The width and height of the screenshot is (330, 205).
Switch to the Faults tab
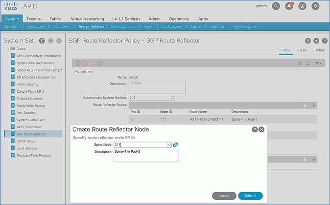pos(302,50)
